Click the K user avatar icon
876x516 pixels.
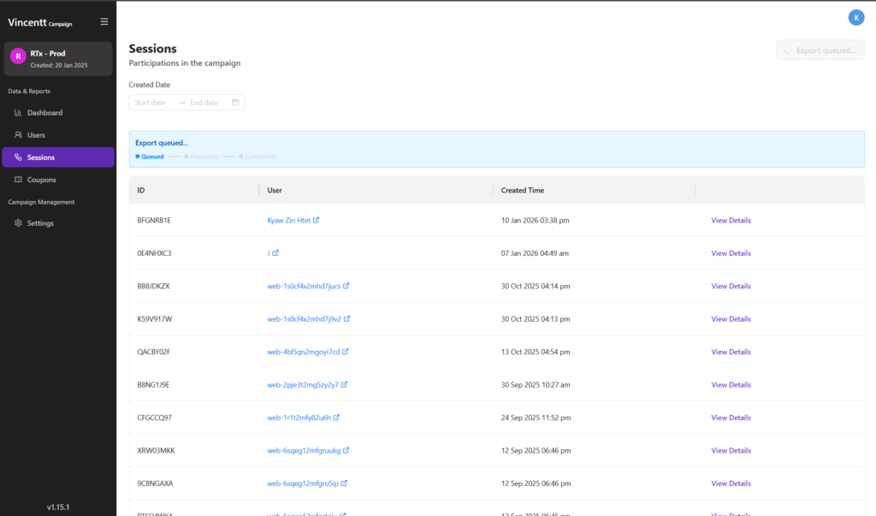pos(855,17)
